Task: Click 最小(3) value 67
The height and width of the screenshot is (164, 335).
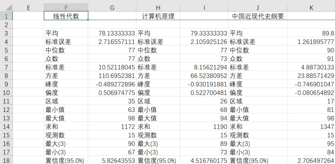Action: (132, 152)
